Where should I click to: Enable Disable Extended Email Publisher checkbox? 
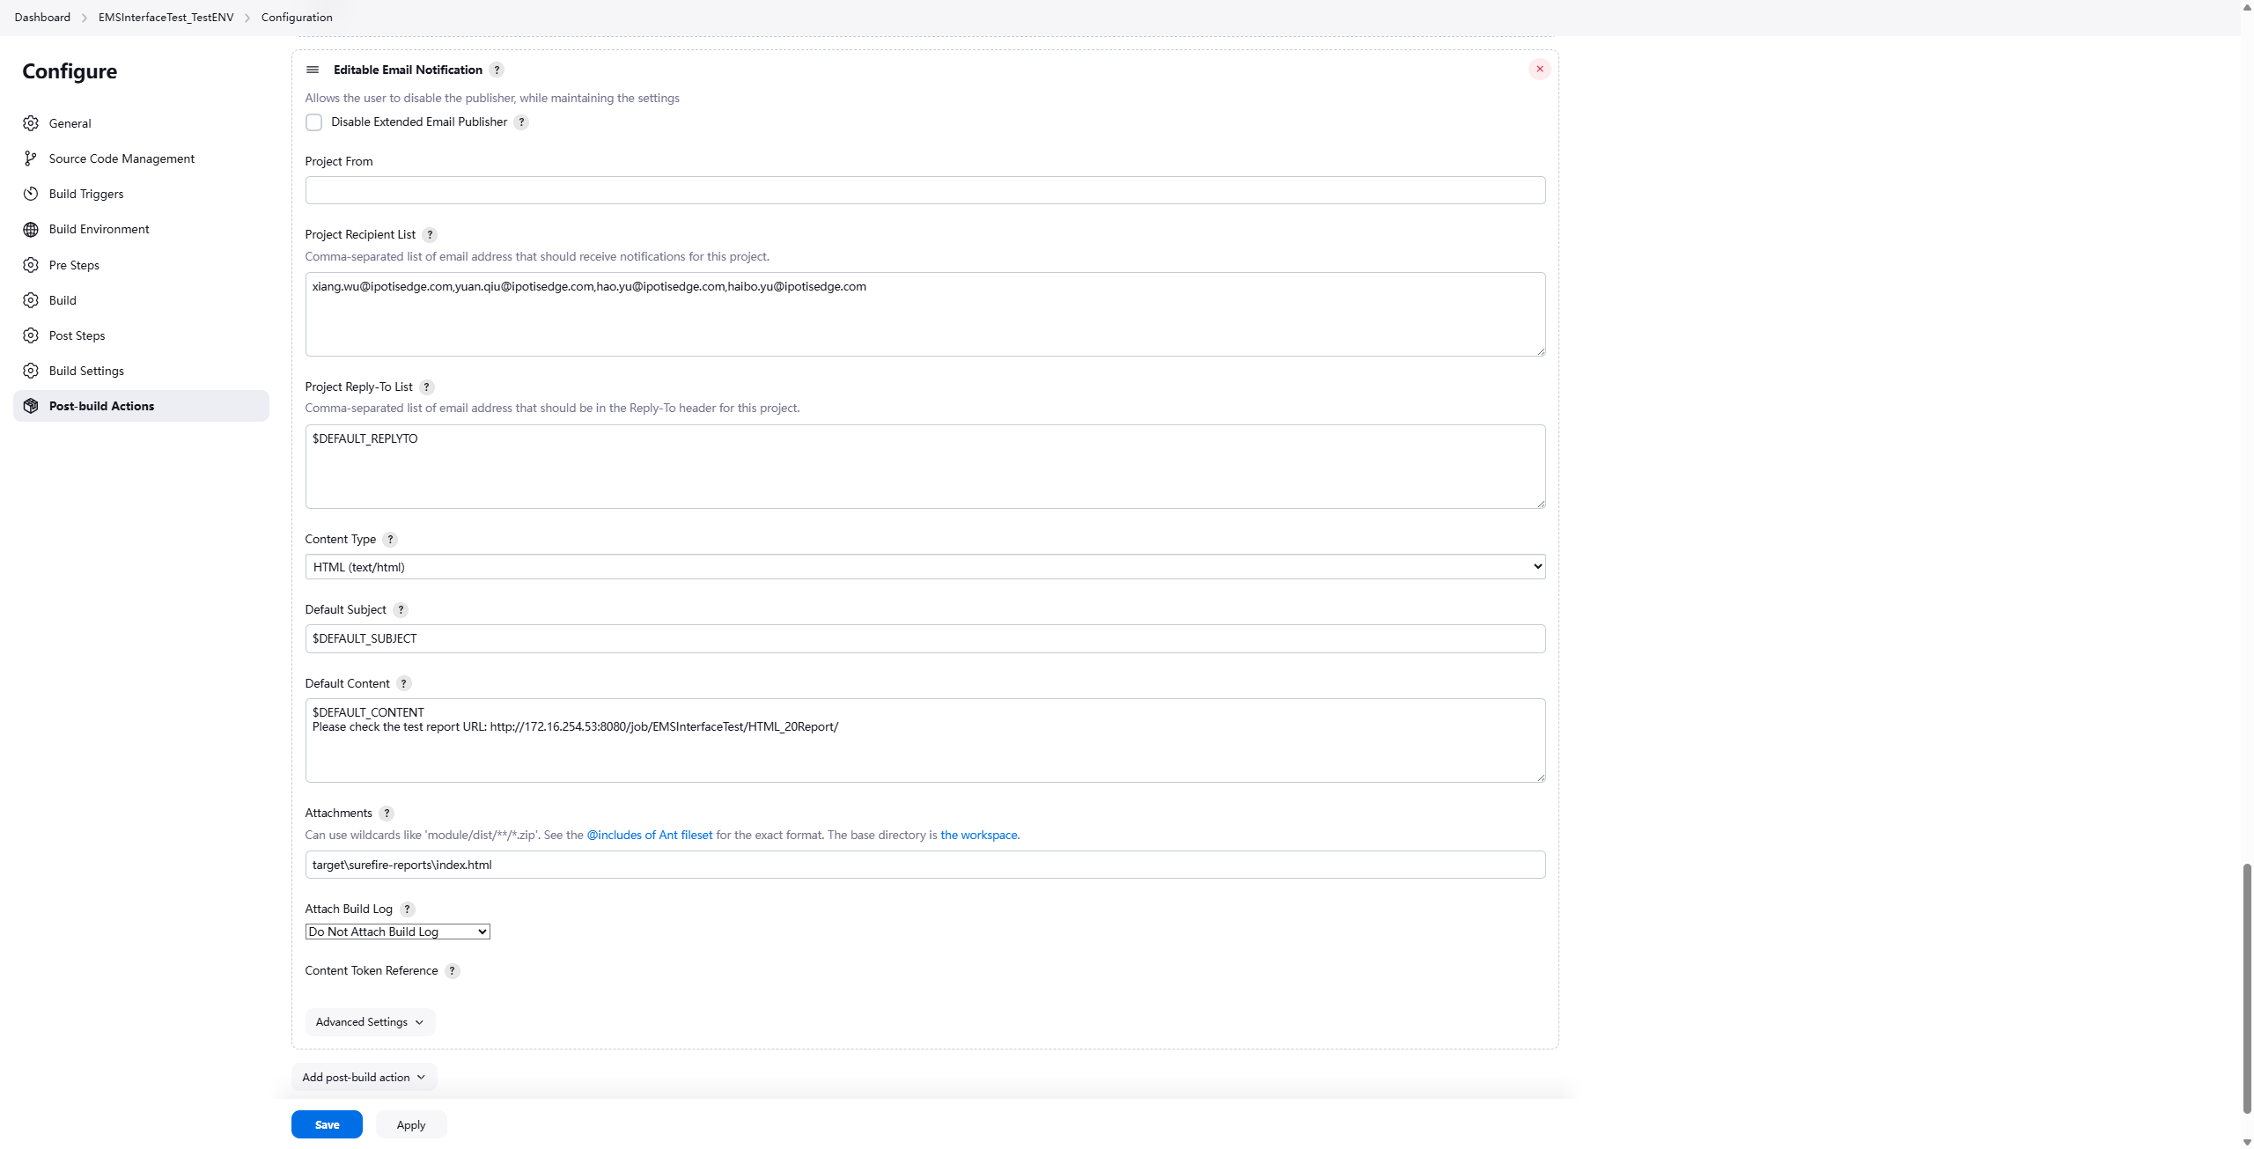pos(314,122)
